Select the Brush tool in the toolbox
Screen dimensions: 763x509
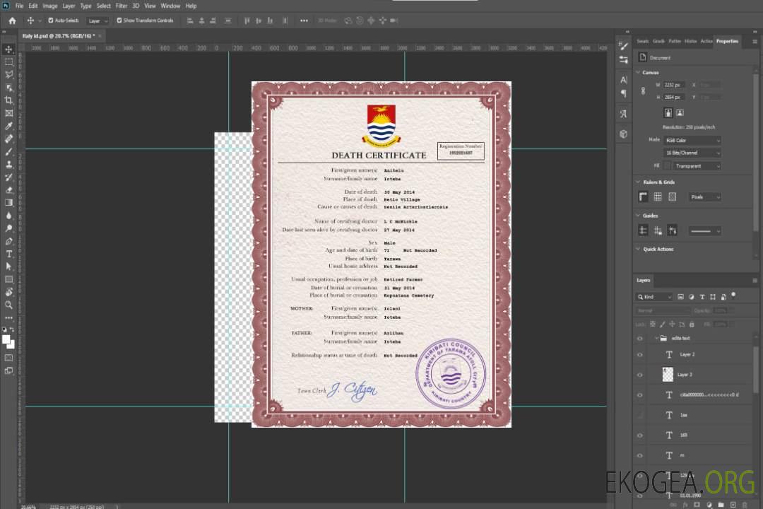tap(8, 151)
